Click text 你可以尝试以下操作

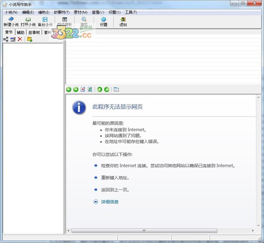(113, 155)
